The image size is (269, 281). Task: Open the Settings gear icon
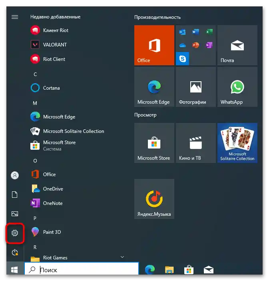click(15, 233)
